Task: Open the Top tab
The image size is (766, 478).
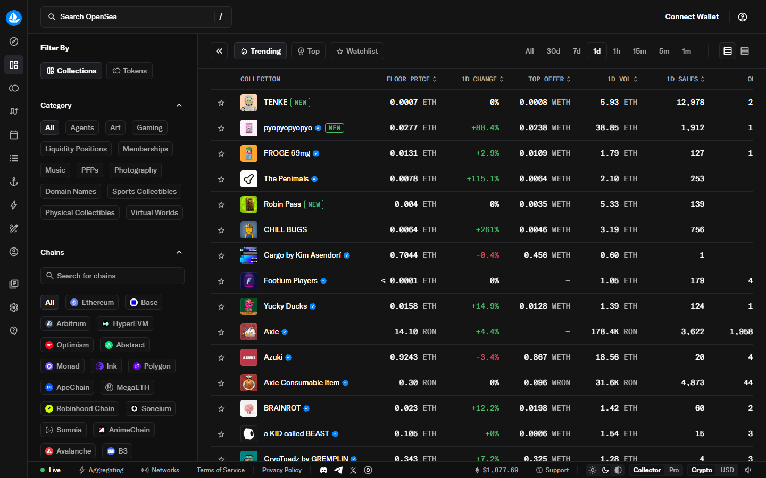Action: point(309,51)
